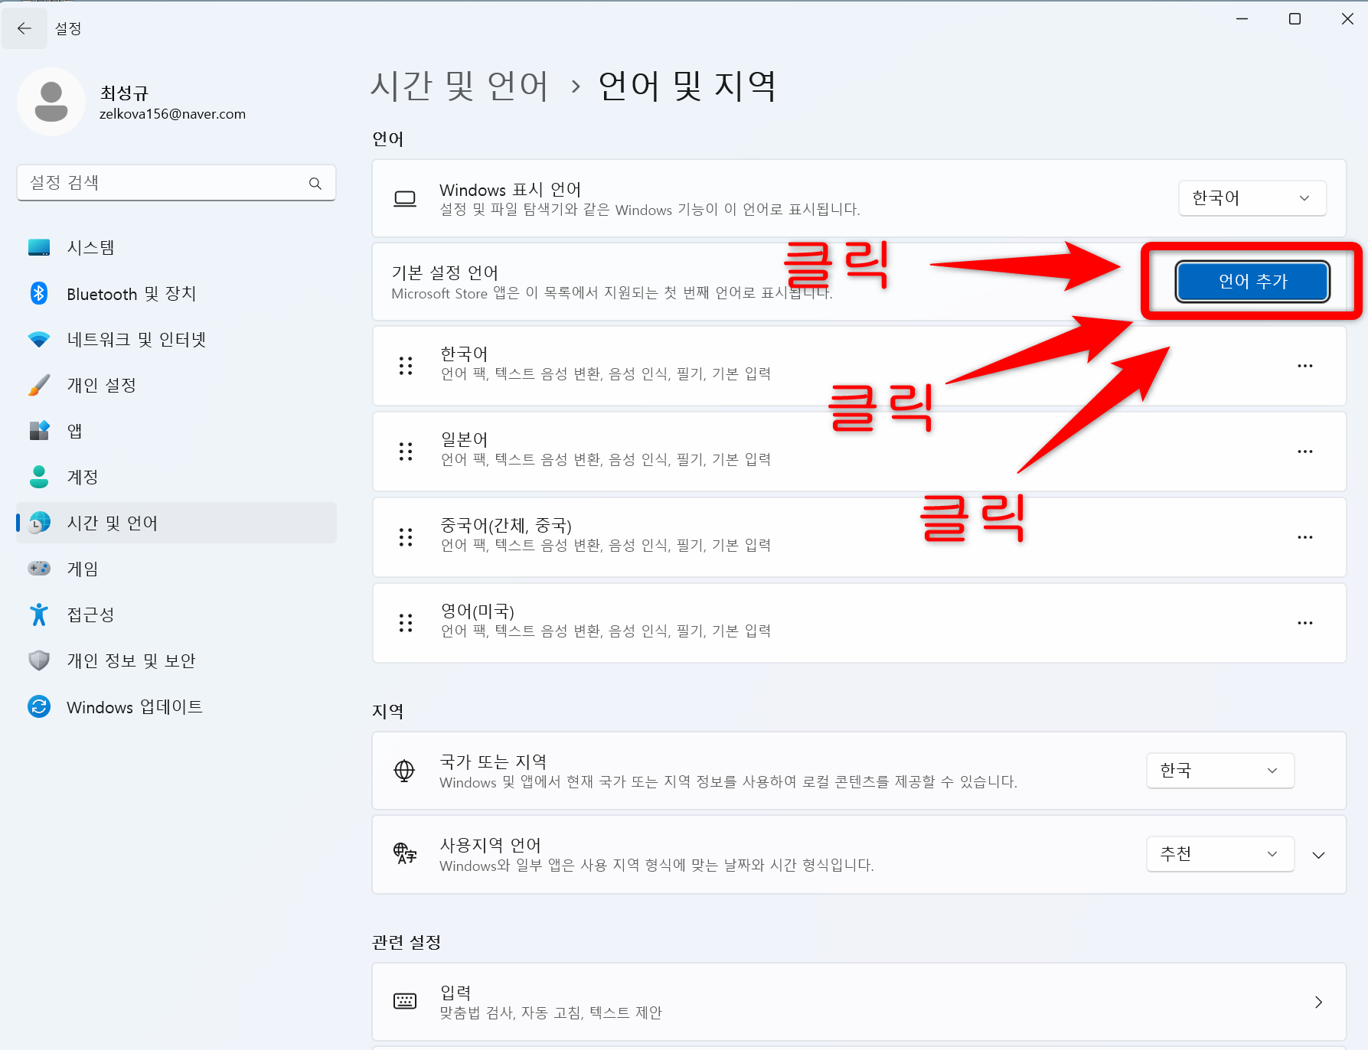Open 접근성 settings page
This screenshot has width=1368, height=1050.
176,615
